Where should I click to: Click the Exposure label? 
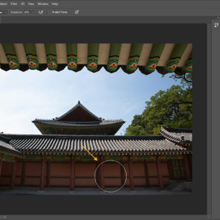coord(16,12)
